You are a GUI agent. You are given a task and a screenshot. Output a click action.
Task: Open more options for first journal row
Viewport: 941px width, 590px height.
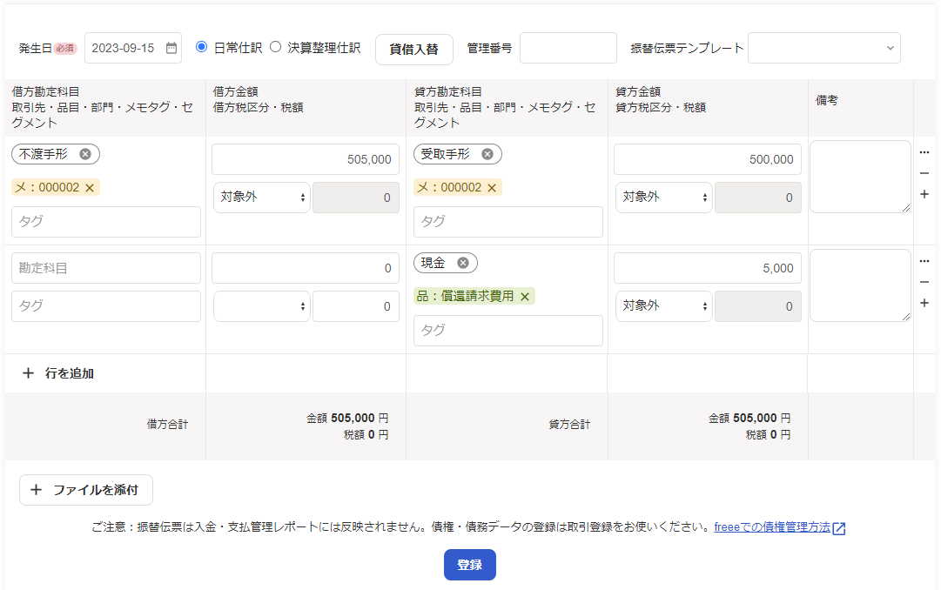924,152
